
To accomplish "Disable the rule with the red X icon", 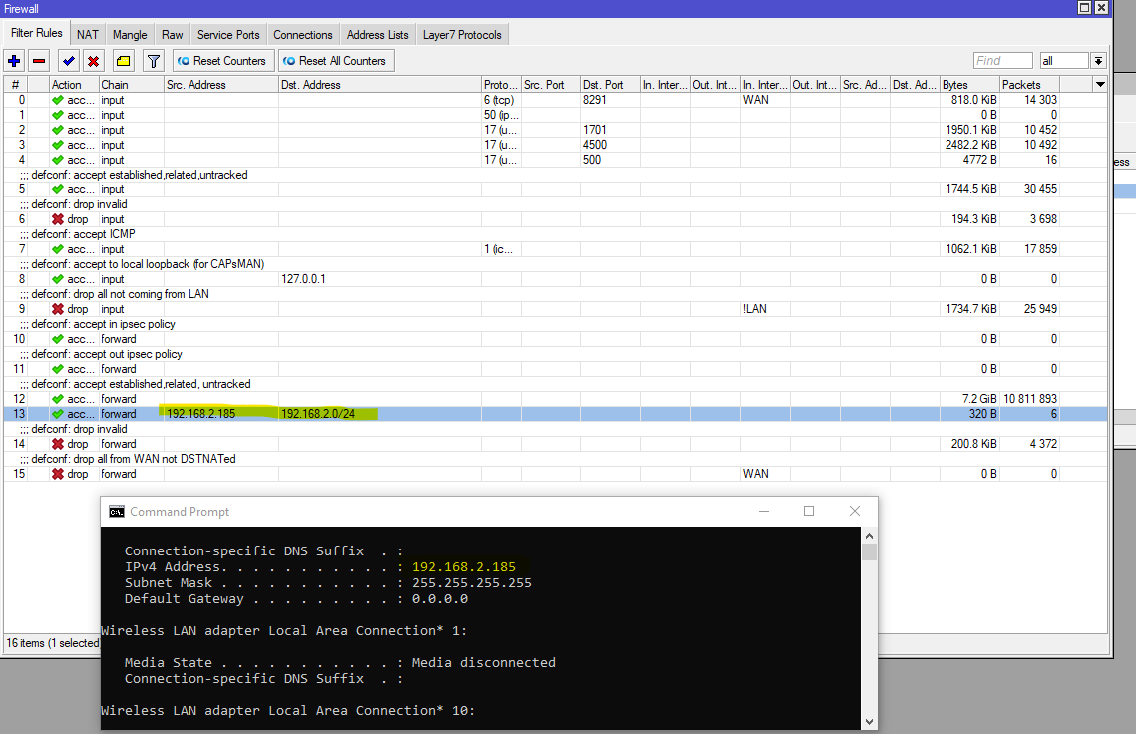I will coord(94,61).
